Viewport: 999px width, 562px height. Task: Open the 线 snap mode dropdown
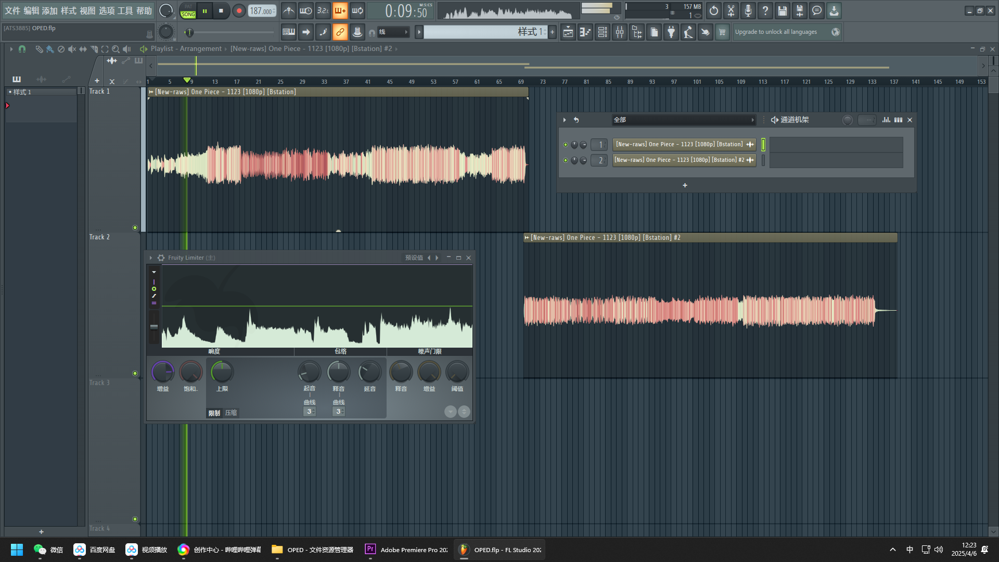coord(393,32)
